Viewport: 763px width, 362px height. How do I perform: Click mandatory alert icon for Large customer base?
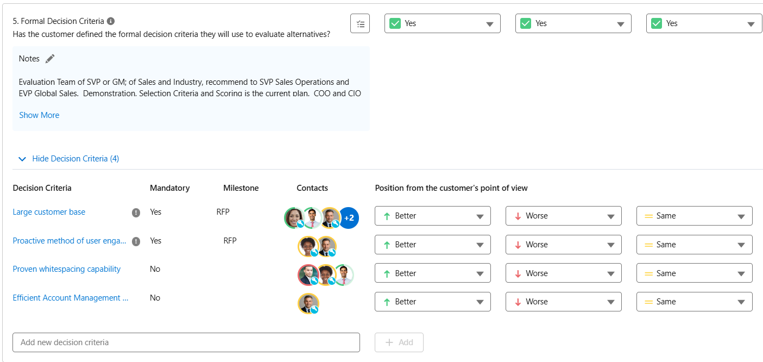[136, 213]
